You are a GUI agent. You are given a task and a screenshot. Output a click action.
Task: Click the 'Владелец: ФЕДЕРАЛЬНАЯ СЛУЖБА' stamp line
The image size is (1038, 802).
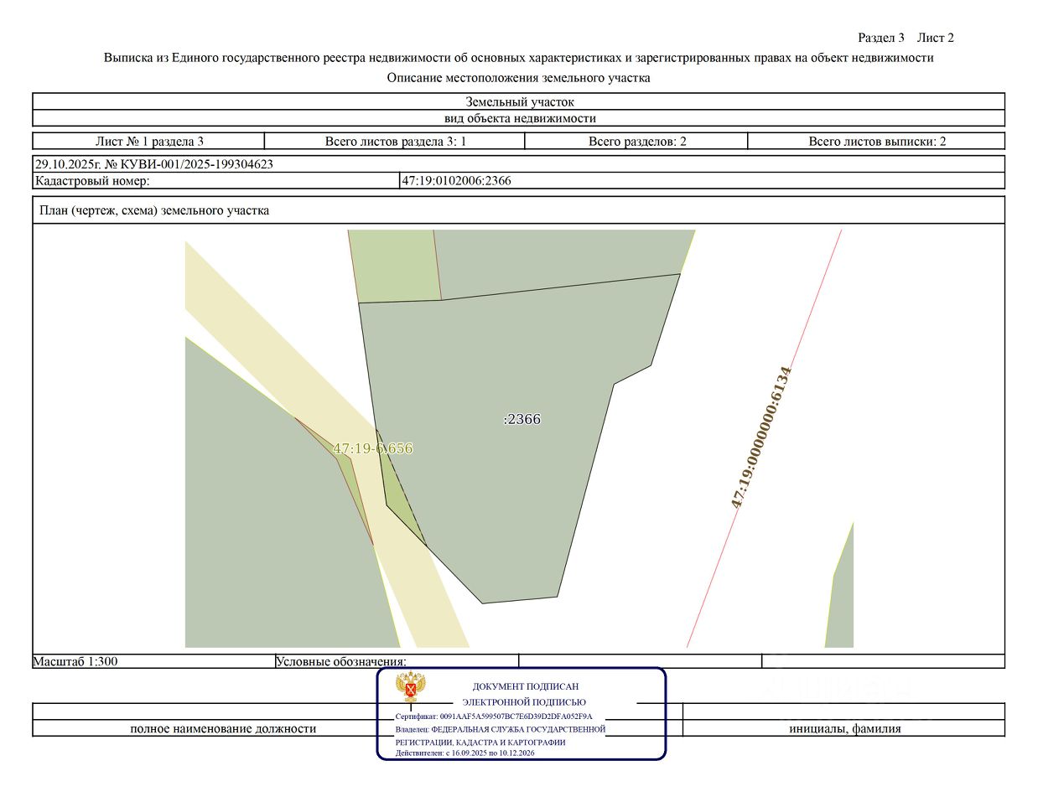501,729
